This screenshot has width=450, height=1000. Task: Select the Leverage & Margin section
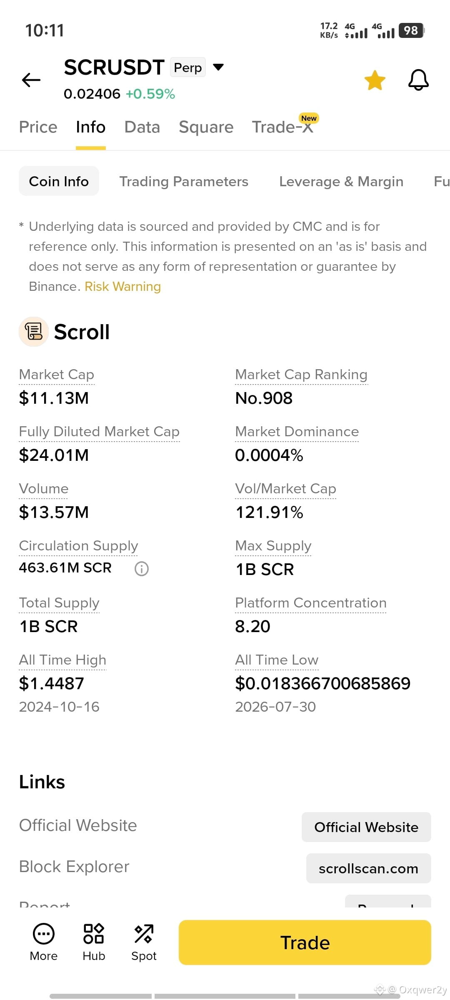pos(341,181)
